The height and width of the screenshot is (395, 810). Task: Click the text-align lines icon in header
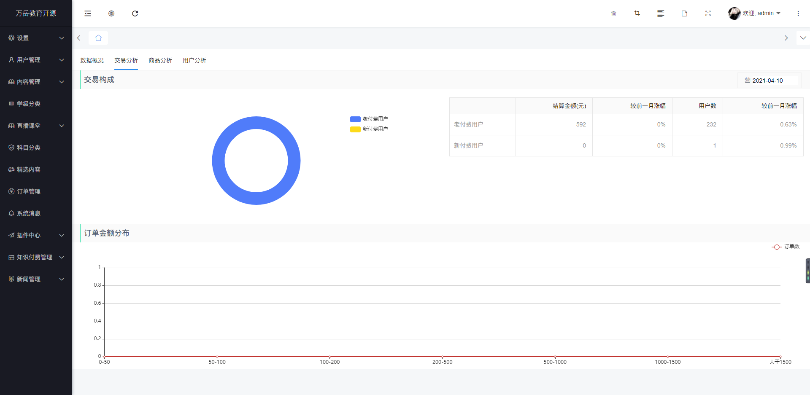tap(661, 13)
